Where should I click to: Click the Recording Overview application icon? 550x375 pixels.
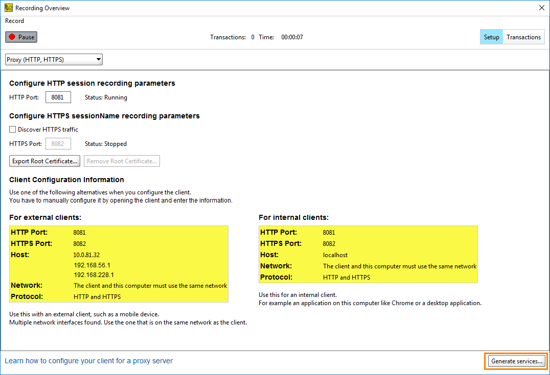(7, 8)
